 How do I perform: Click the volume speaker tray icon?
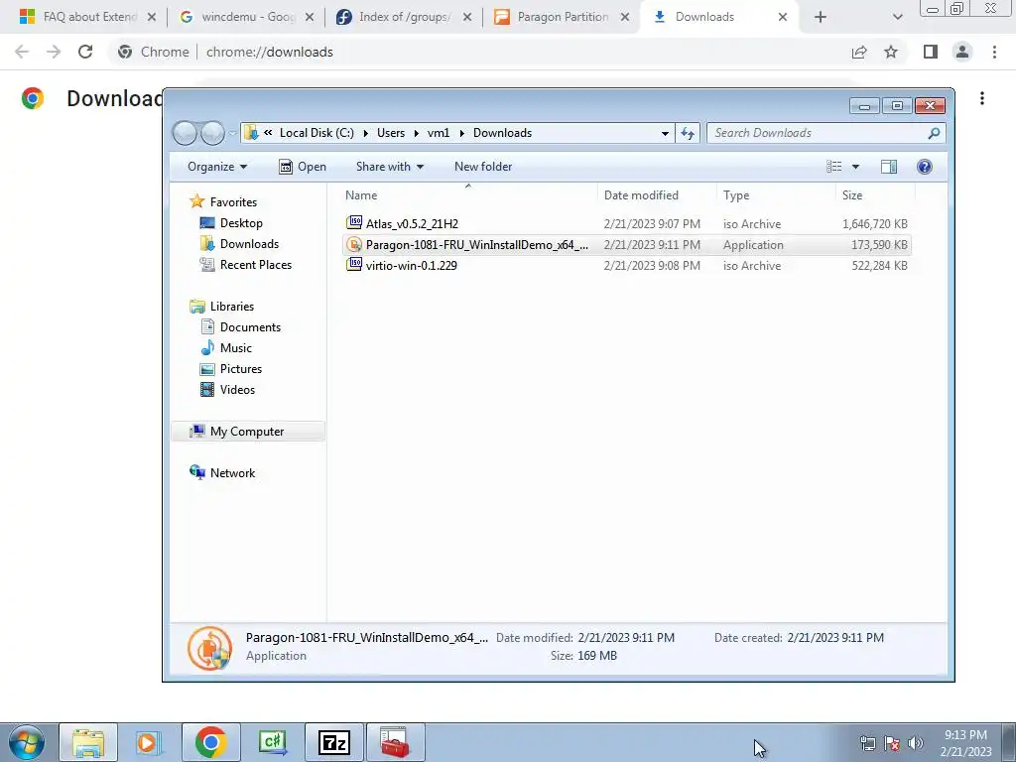[x=916, y=743]
